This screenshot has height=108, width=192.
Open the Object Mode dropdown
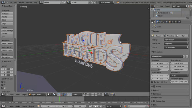pyautogui.click(x=37, y=94)
